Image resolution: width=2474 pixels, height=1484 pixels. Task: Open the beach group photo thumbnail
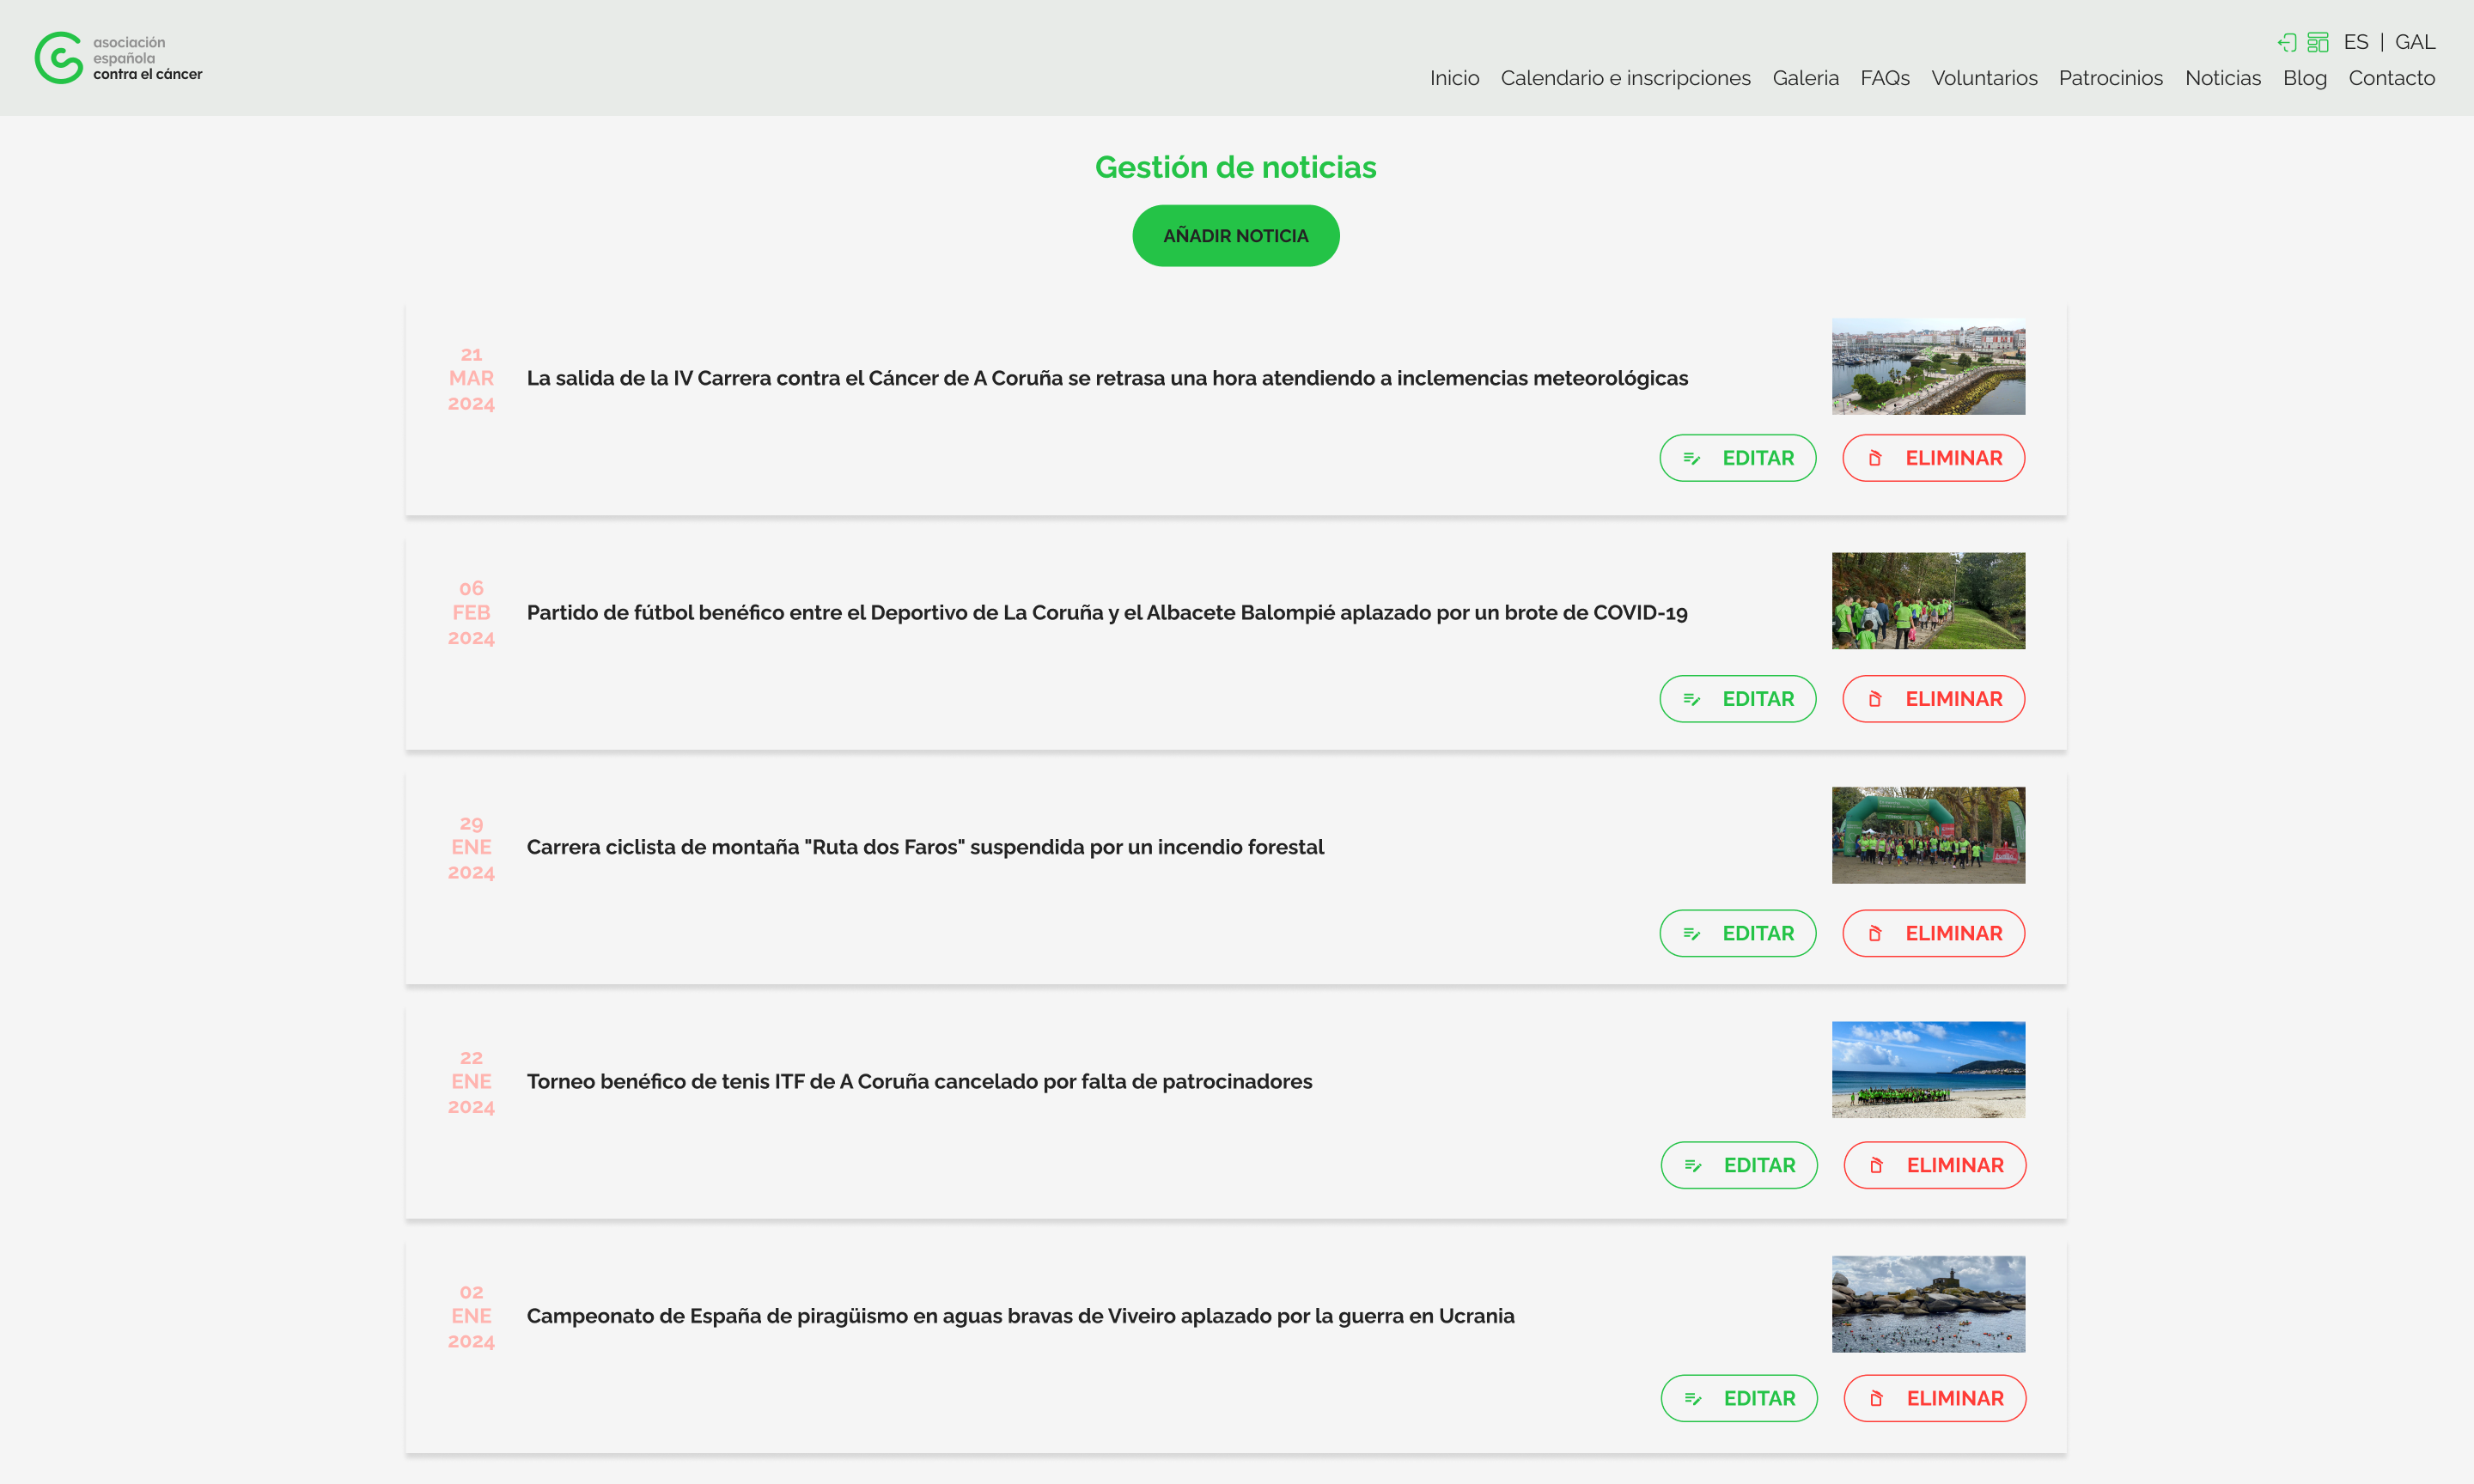1927,1069
